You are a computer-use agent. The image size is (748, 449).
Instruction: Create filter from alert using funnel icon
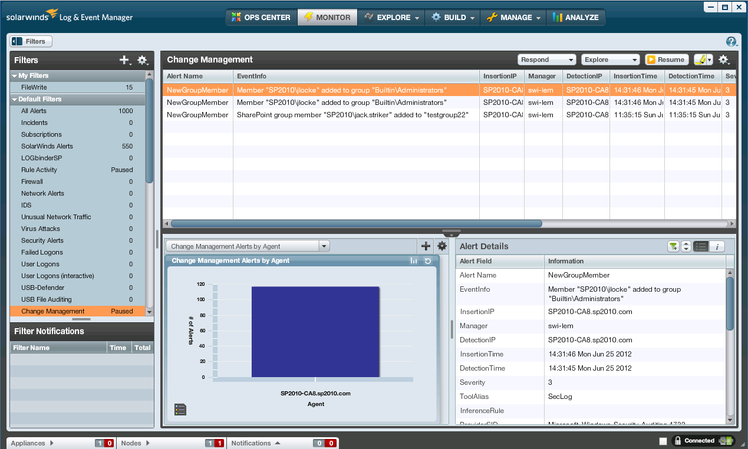(x=673, y=247)
